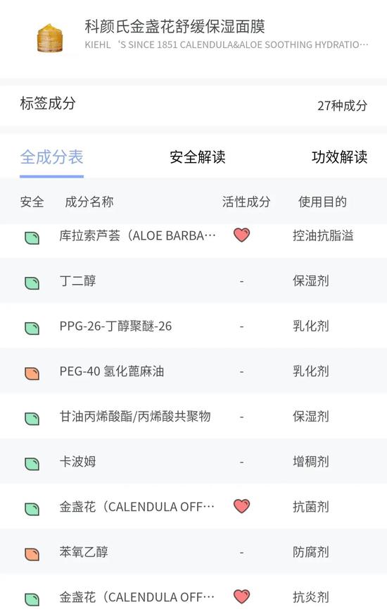Tap the orange safety leaf beside 苯氧乙醇

(32, 554)
